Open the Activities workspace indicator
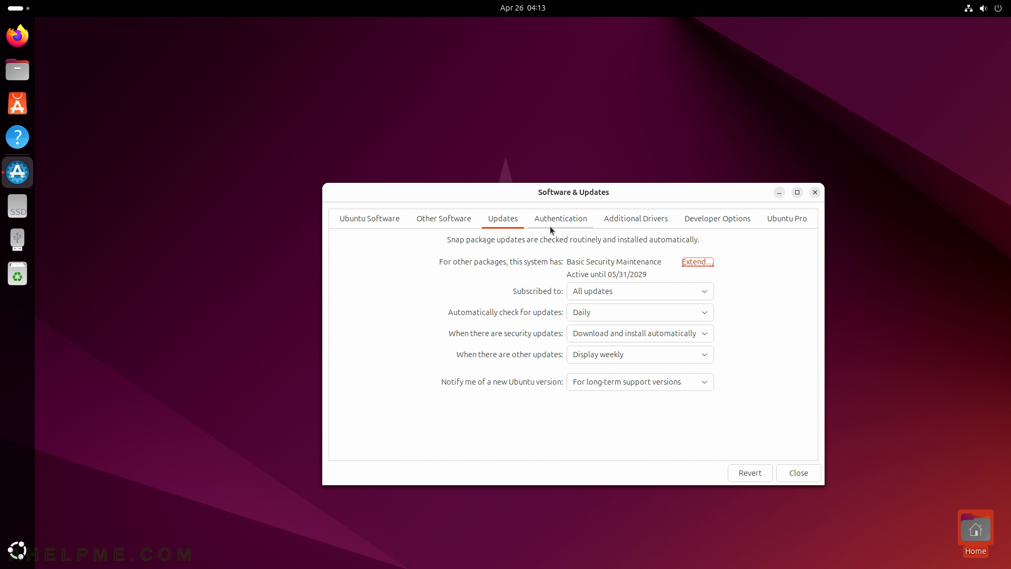1011x569 pixels. 19,8
